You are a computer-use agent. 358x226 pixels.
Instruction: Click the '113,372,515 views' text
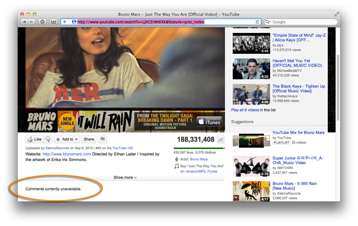click(x=287, y=50)
